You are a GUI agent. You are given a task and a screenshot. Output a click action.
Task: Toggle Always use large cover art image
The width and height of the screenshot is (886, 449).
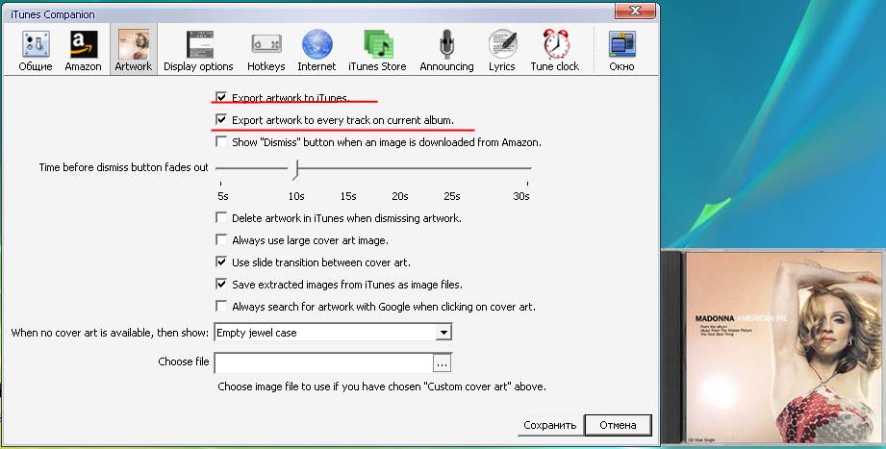coord(222,240)
